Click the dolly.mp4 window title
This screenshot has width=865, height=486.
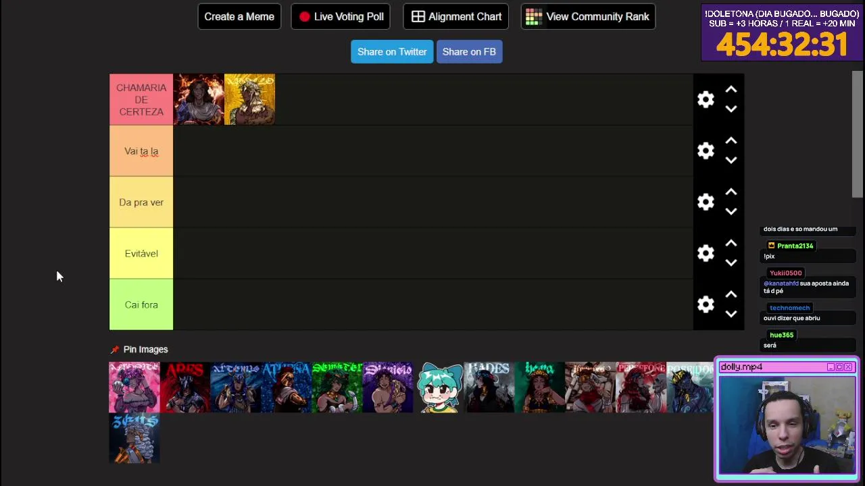coord(741,367)
